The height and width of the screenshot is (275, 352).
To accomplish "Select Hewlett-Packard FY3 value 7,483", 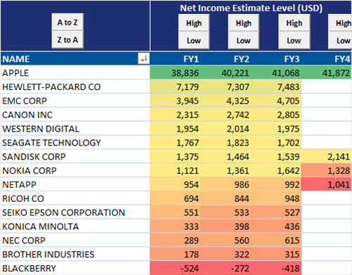I will [x=276, y=87].
